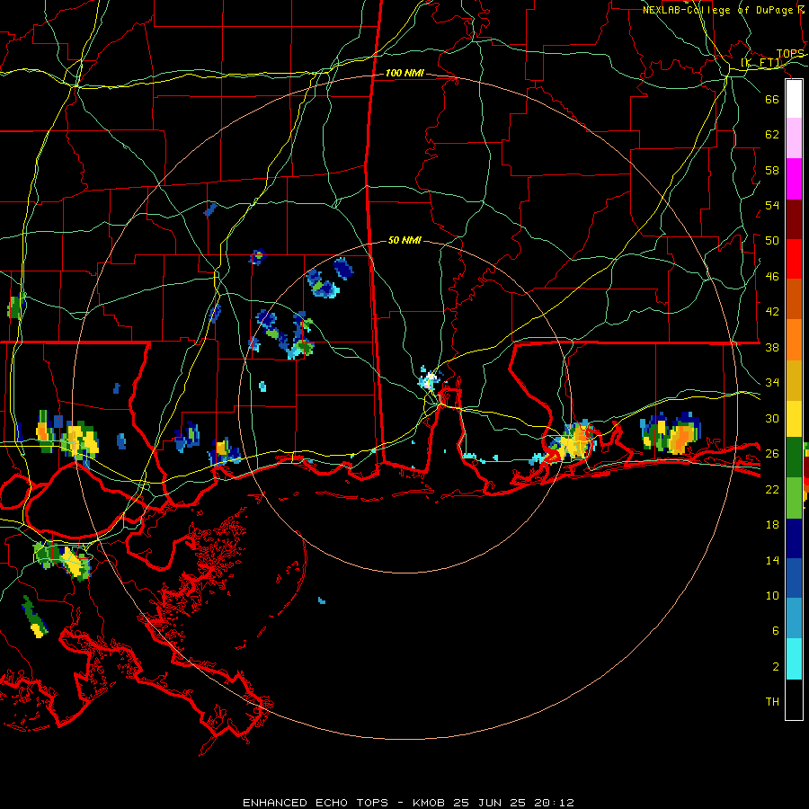
Task: Click the 'NEXLAB-College of DuPage' credit text
Action: pos(716,10)
